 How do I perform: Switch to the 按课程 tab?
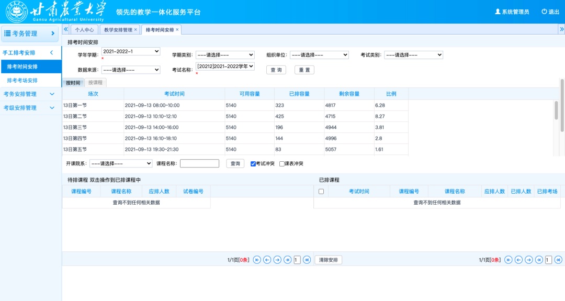coord(95,83)
